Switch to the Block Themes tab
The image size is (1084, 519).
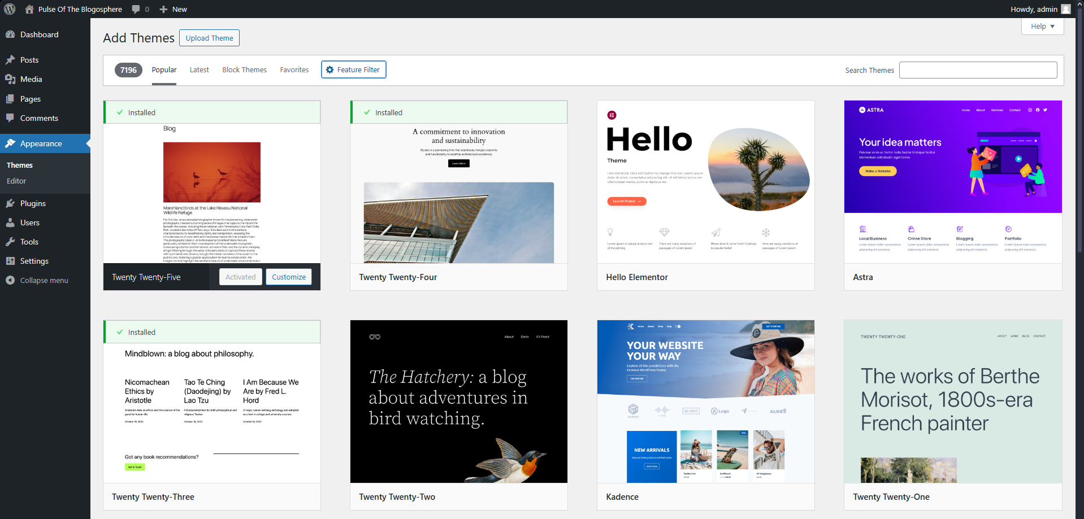244,70
